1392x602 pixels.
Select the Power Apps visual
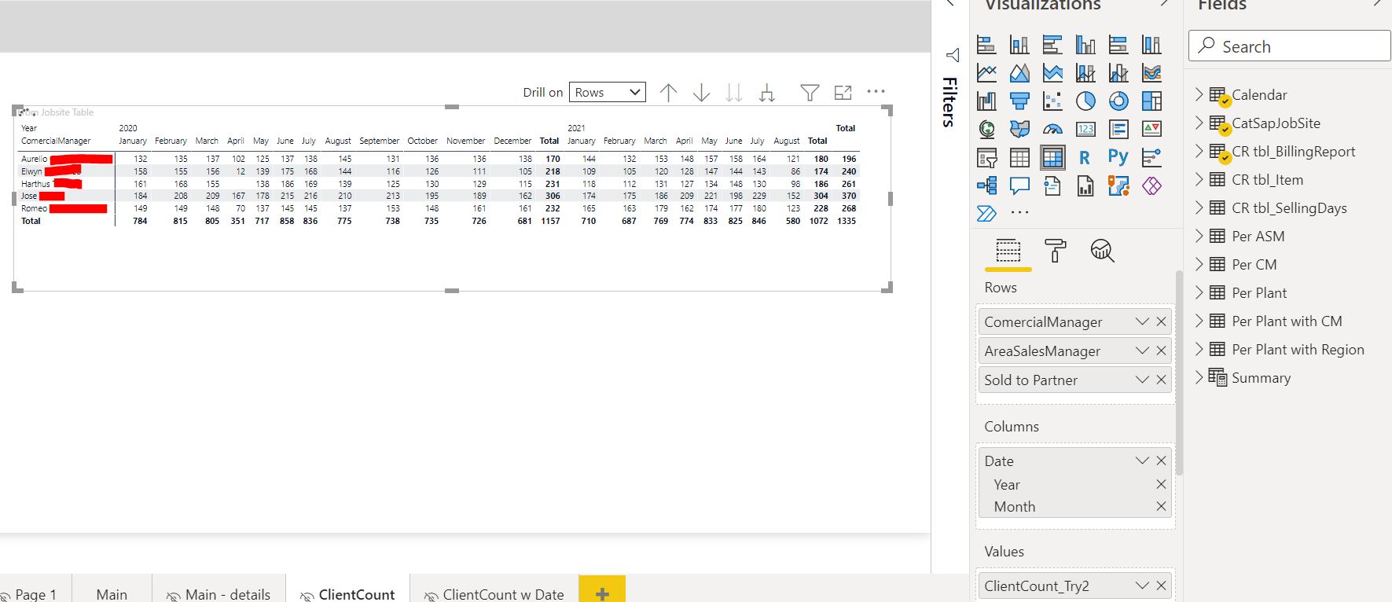[x=1151, y=185]
